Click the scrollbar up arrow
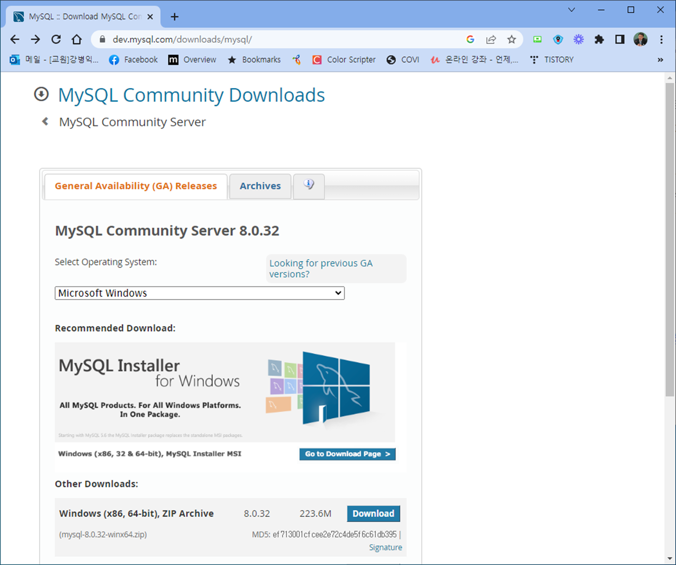The height and width of the screenshot is (565, 676). click(670, 78)
